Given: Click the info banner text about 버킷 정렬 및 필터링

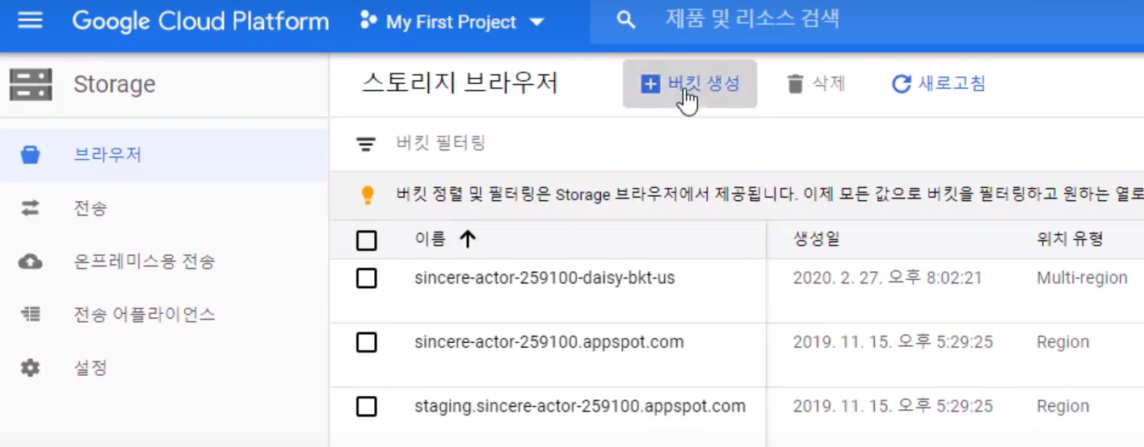Looking at the screenshot, I should (770, 194).
